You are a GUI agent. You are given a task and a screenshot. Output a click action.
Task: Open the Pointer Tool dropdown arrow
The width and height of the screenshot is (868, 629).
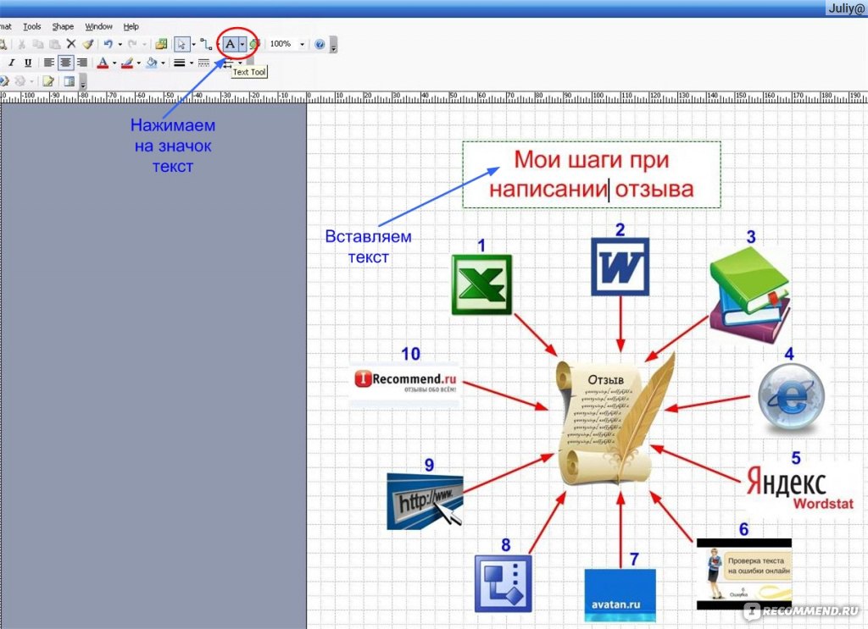(x=193, y=44)
